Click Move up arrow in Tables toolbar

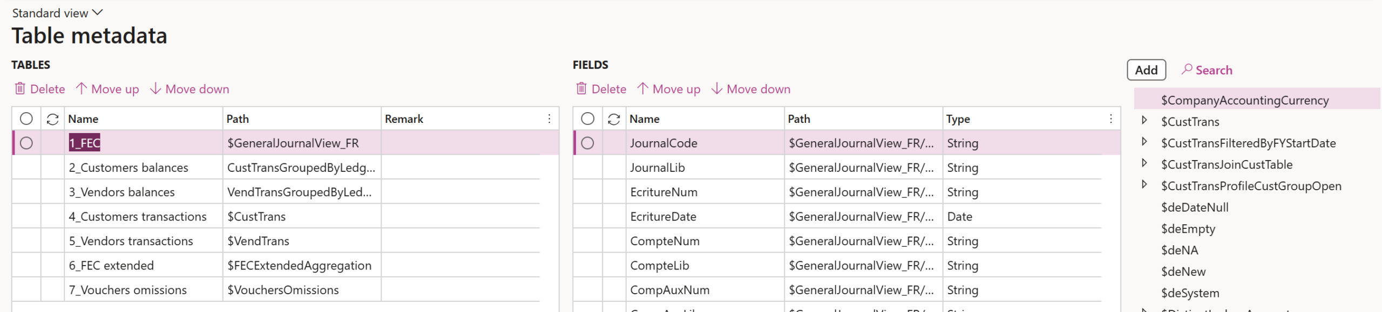tap(82, 89)
